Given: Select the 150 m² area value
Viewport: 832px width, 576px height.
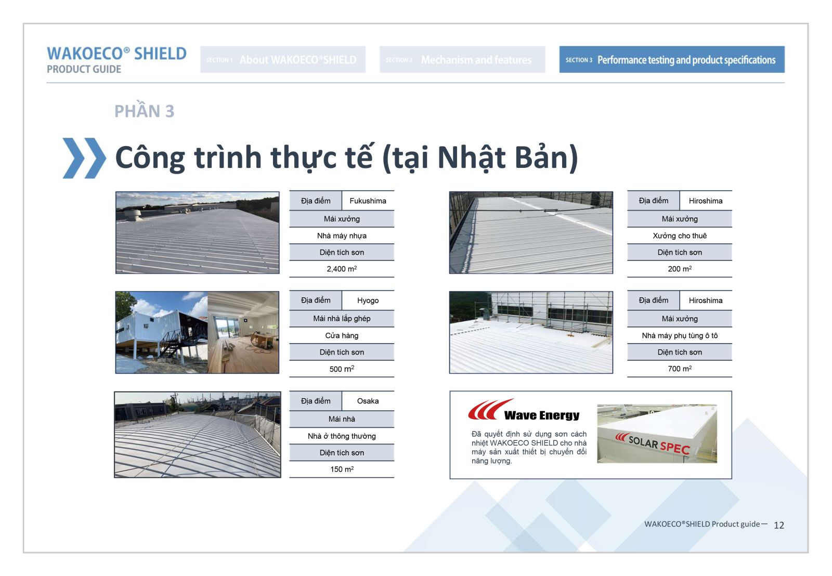Looking at the screenshot, I should click(342, 469).
